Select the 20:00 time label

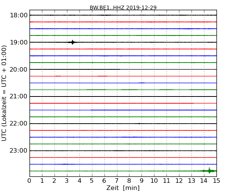(19, 69)
